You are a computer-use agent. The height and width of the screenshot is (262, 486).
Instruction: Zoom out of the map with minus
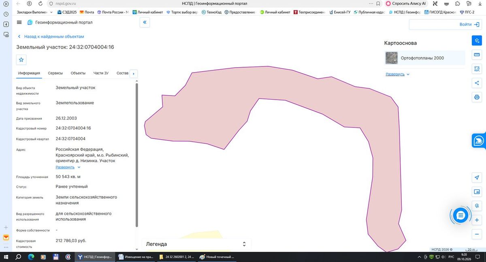click(x=477, y=234)
